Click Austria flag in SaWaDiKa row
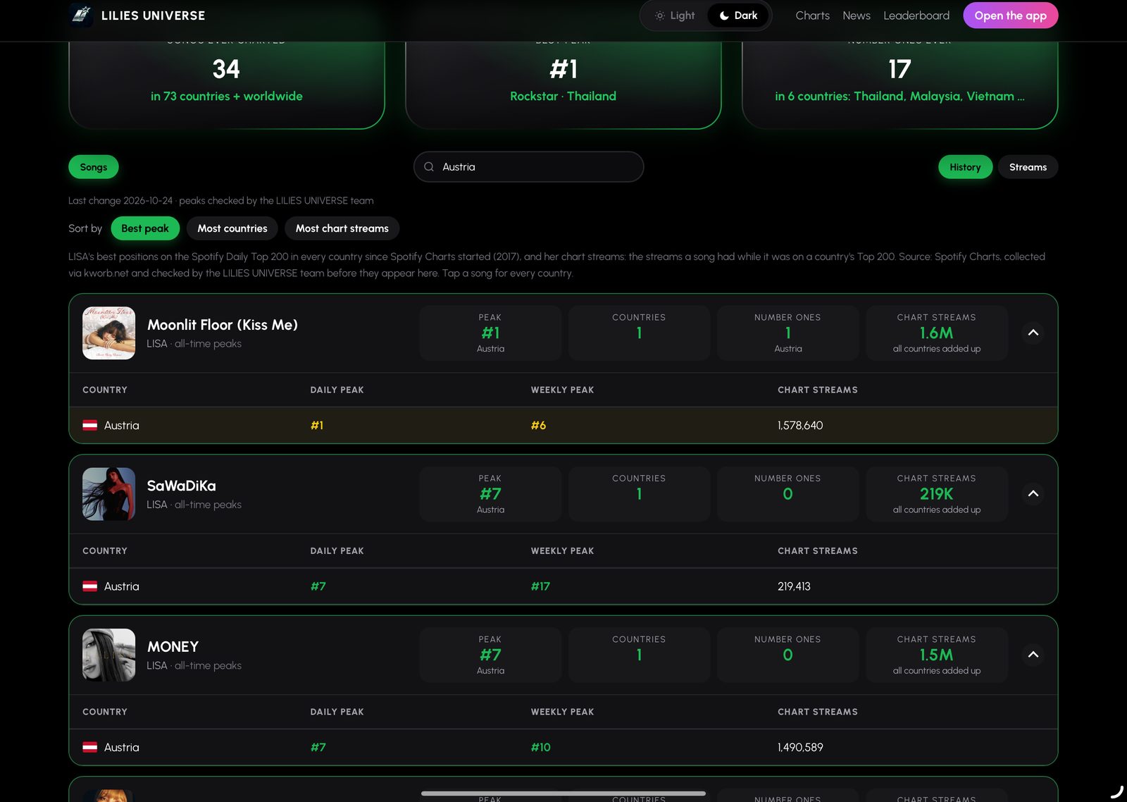This screenshot has height=802, width=1127. [89, 586]
